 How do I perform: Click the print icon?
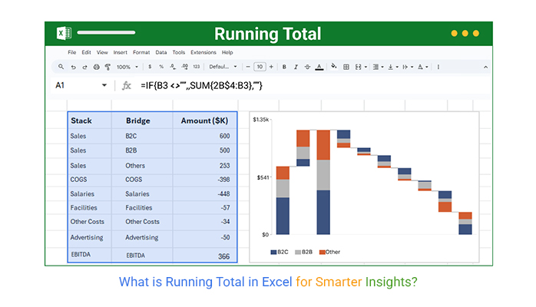[96, 67]
